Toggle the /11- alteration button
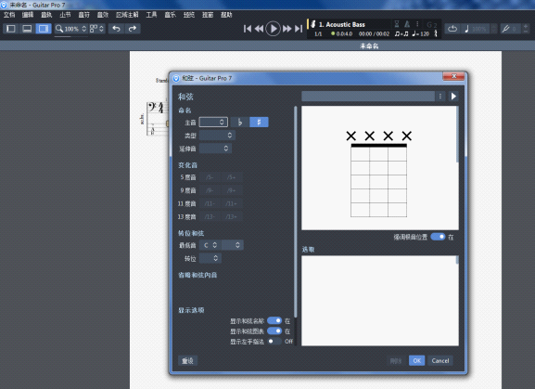The height and width of the screenshot is (389, 535). pos(210,203)
